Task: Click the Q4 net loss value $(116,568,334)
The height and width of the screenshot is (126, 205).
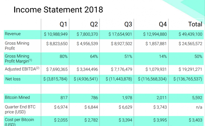Action: click(152, 79)
